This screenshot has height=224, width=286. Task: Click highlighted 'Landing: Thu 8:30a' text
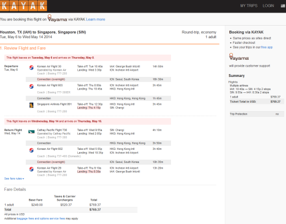89,172
